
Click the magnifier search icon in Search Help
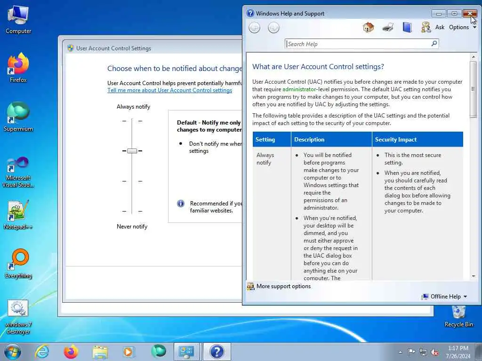click(x=434, y=44)
